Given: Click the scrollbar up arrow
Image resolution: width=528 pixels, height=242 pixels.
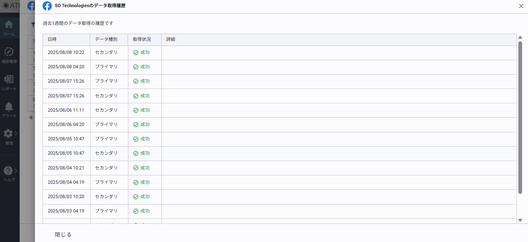Looking at the screenshot, I should point(520,38).
